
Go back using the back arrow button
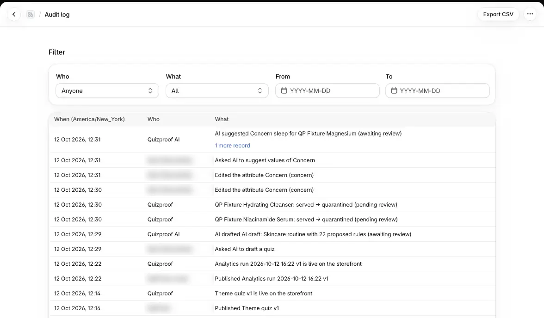click(x=14, y=14)
